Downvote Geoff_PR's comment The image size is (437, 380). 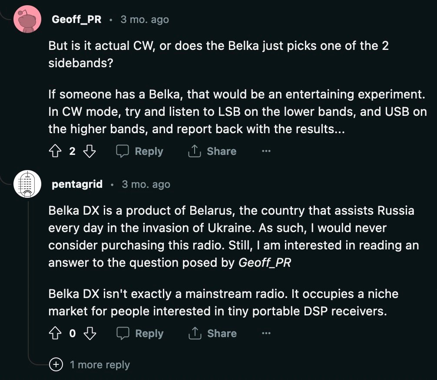click(89, 151)
